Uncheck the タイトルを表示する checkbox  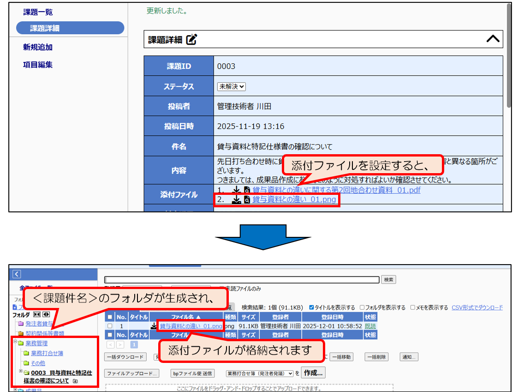[311, 308]
